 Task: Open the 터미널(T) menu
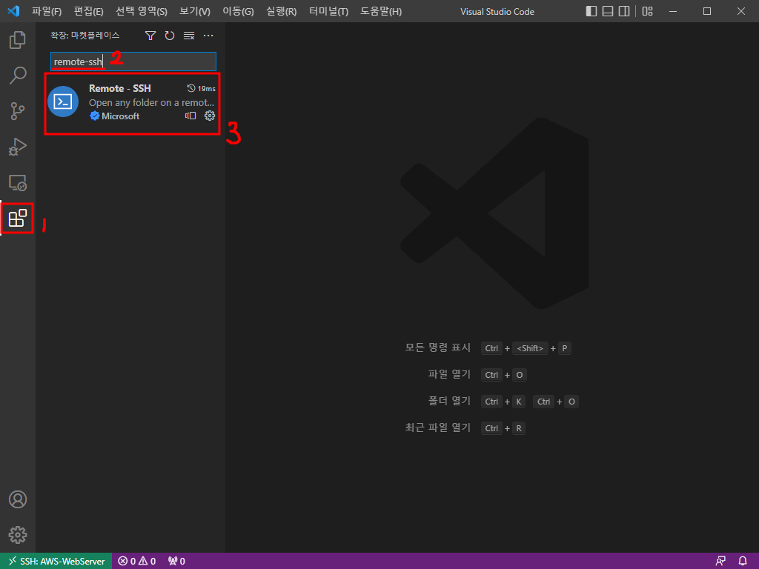click(x=328, y=11)
